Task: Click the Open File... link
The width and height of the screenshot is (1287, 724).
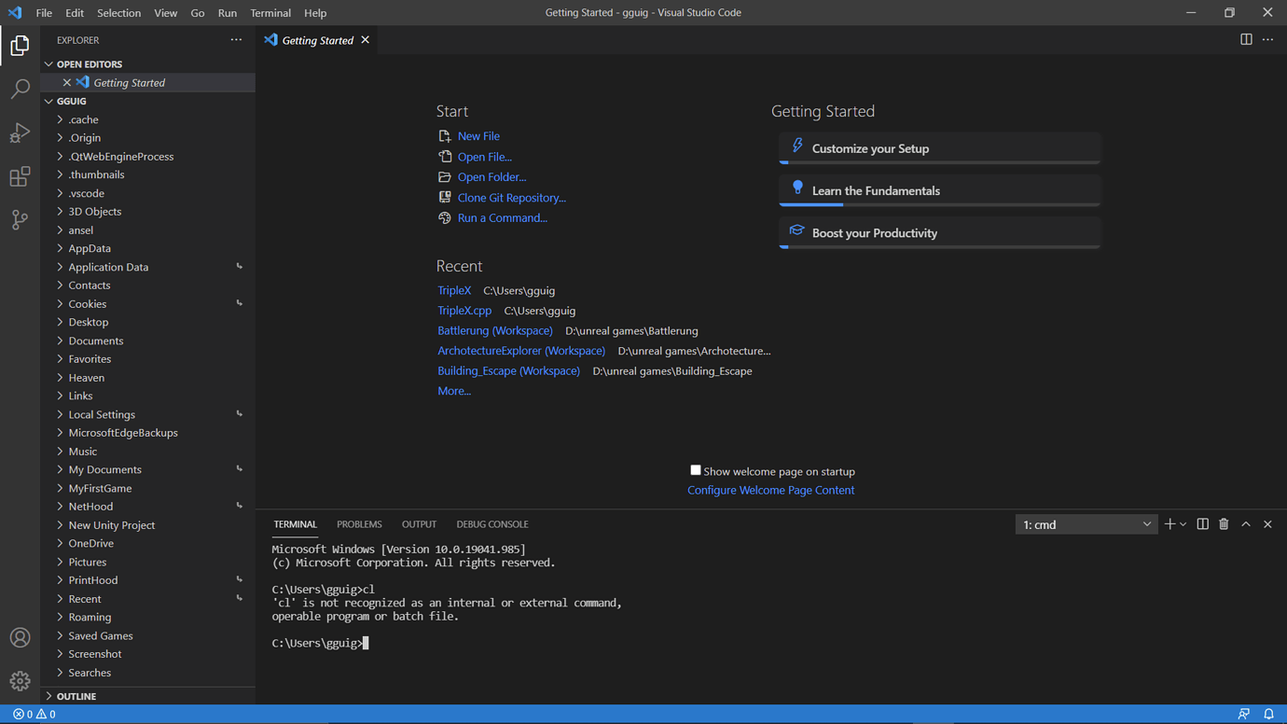Action: click(484, 157)
